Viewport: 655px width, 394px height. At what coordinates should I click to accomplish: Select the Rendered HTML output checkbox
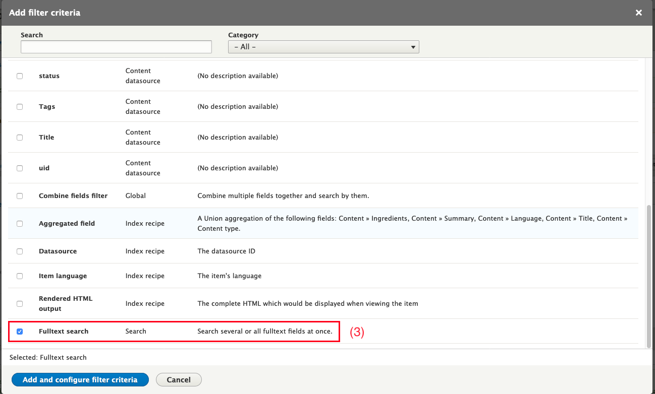point(20,304)
